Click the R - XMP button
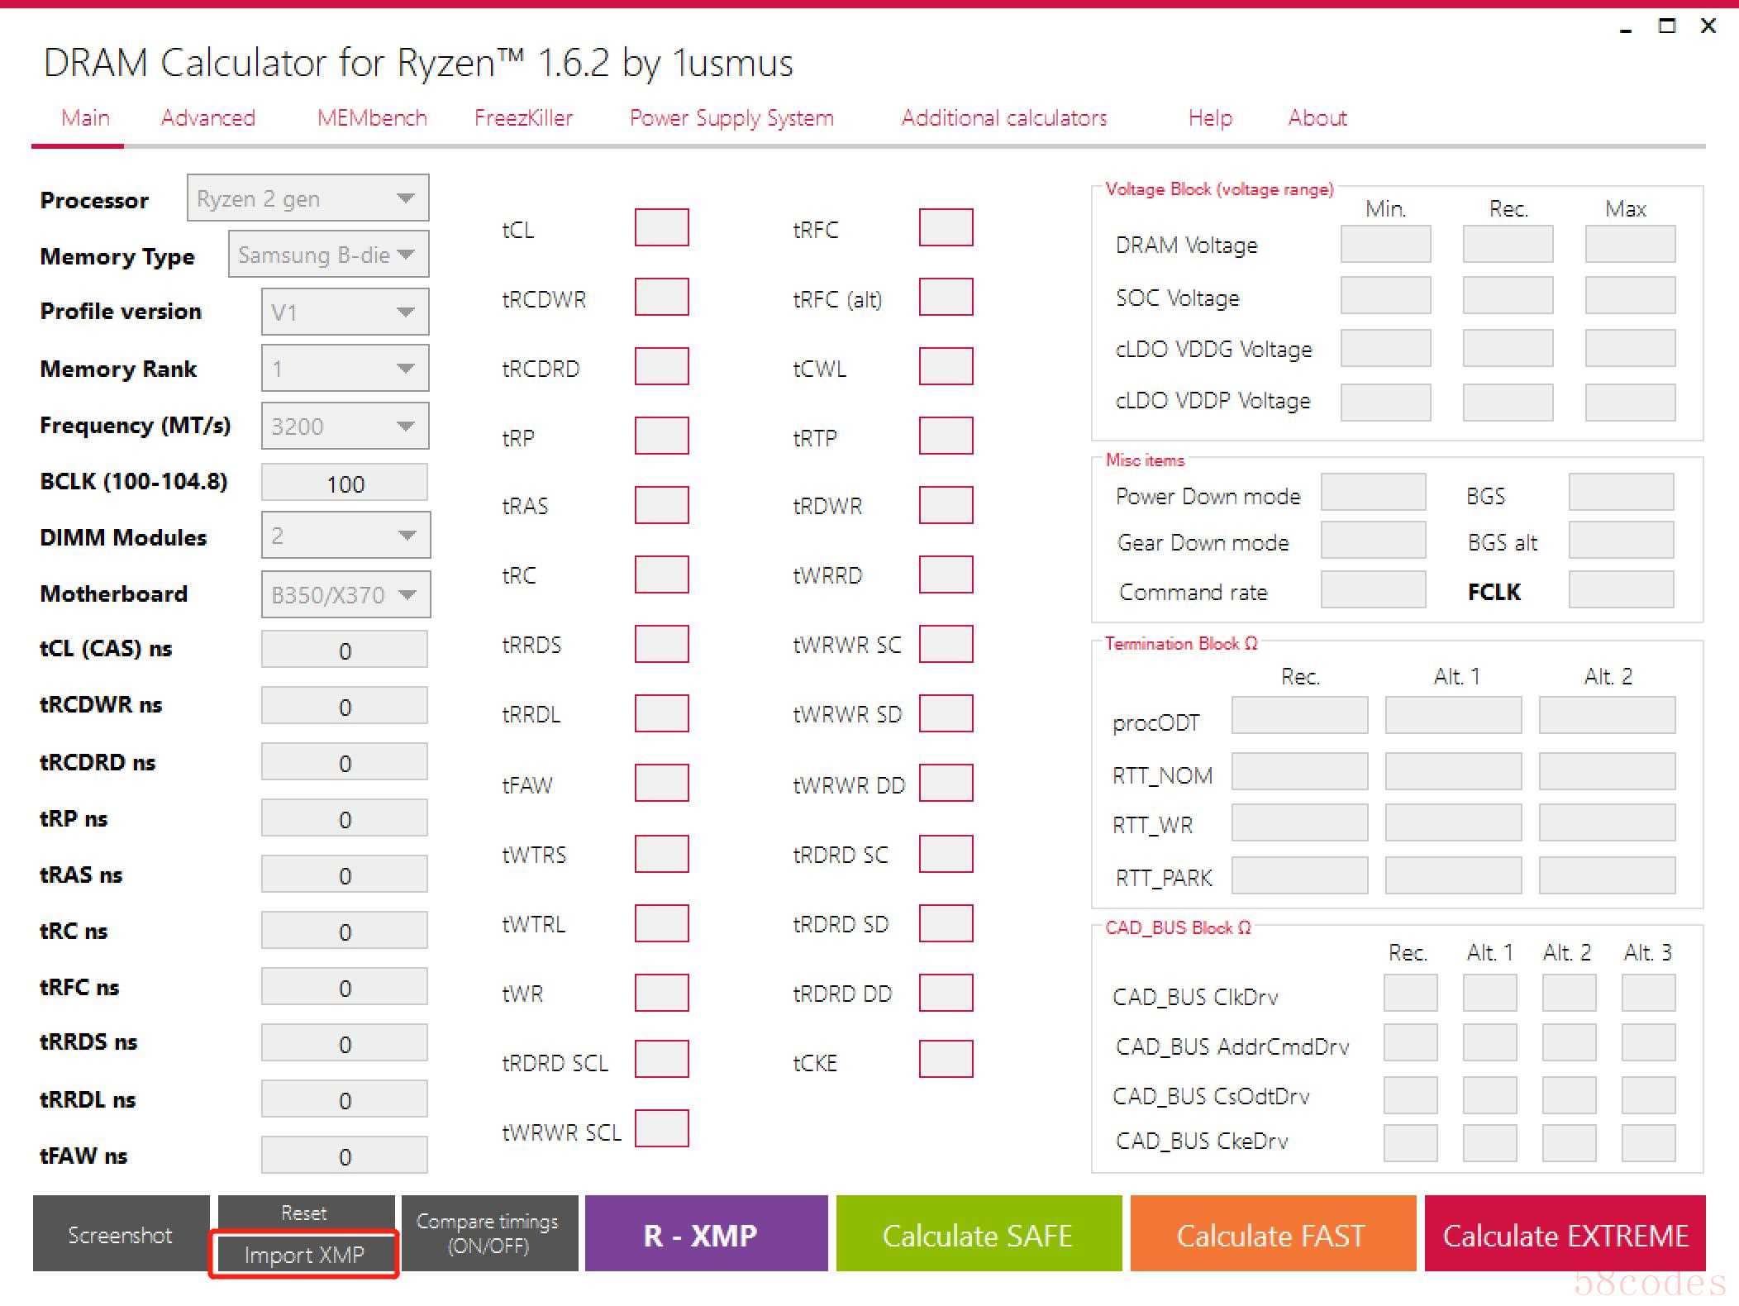Image resolution: width=1739 pixels, height=1306 pixels. pyautogui.click(x=706, y=1234)
